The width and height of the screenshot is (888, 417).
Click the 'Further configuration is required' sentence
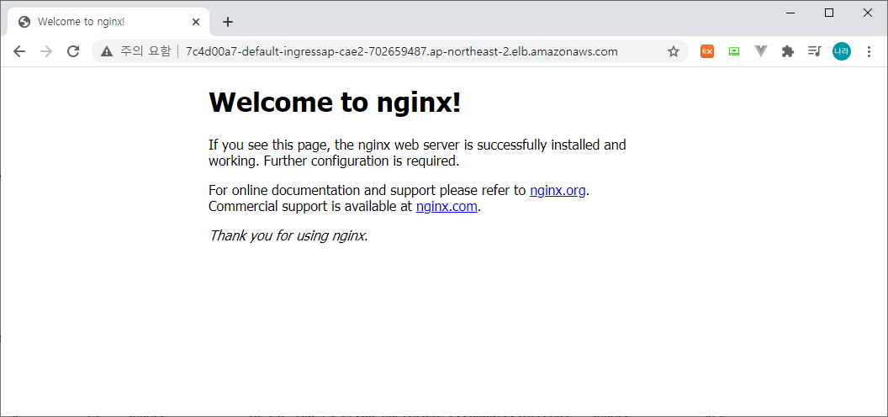pyautogui.click(x=362, y=161)
